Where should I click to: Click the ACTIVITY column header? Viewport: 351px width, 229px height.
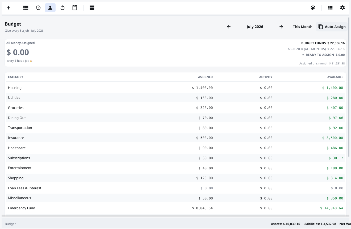click(266, 77)
